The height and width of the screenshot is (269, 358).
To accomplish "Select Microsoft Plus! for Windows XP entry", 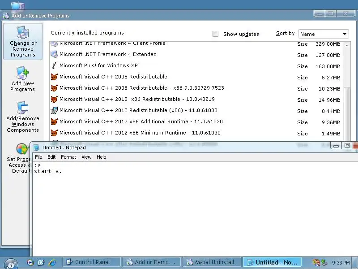I will click(x=196, y=65).
